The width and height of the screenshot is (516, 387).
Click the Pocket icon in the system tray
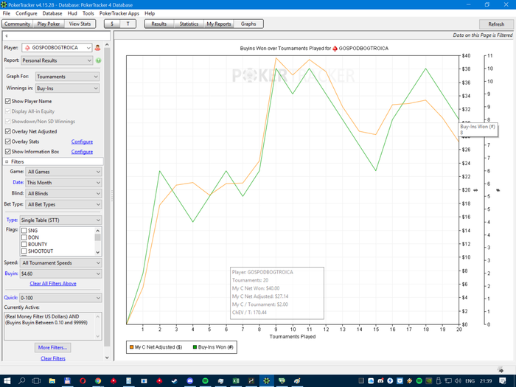[x=400, y=381]
